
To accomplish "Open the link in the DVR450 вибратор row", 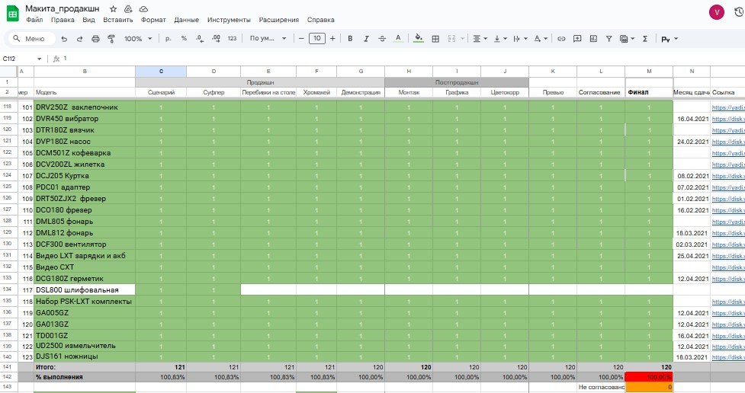I will (x=727, y=119).
